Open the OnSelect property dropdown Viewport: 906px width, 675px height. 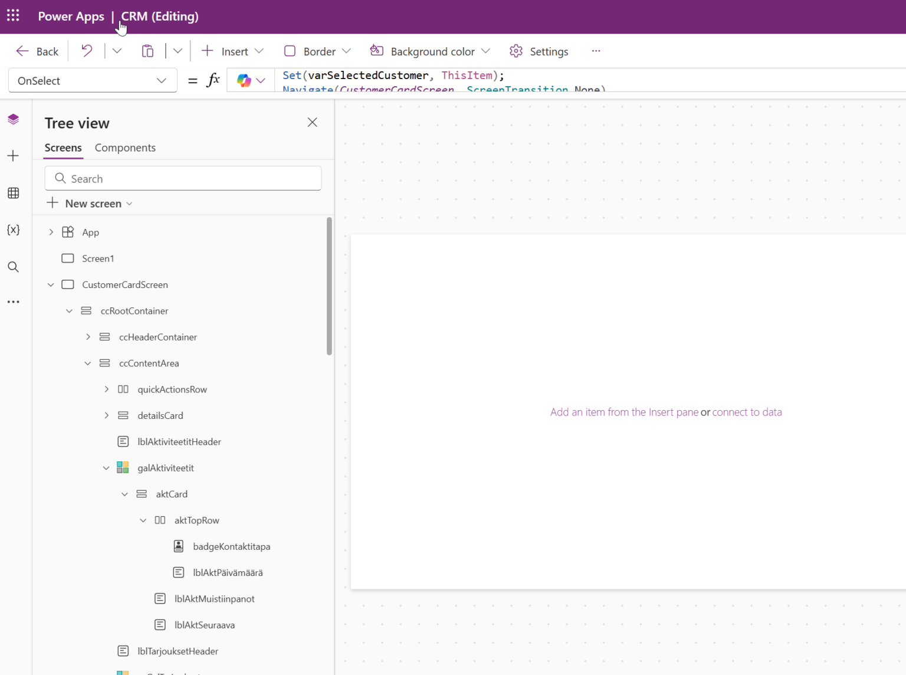pos(93,81)
